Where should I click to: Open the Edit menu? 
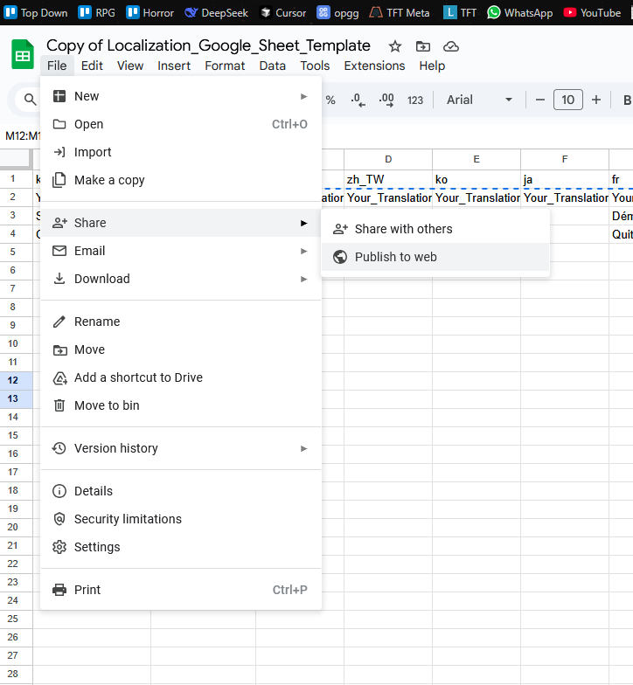click(x=92, y=66)
